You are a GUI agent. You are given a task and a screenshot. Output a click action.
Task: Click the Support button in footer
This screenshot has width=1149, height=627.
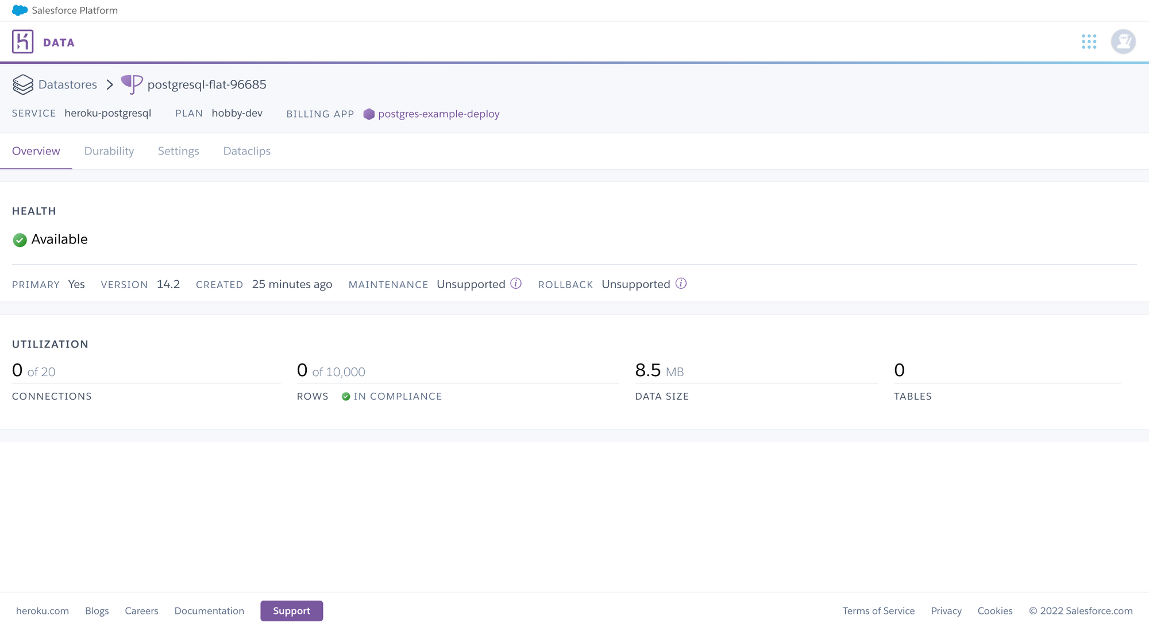(292, 611)
